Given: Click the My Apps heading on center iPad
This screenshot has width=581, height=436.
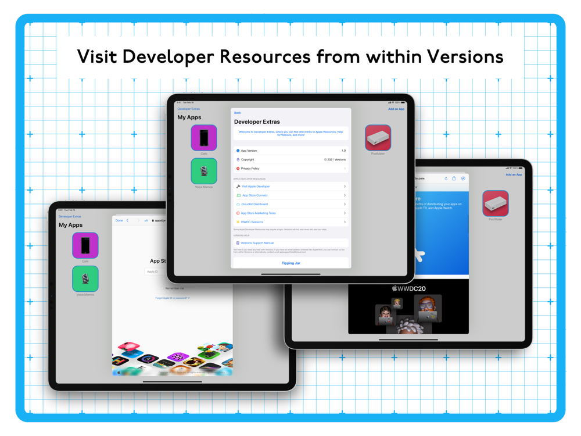Looking at the screenshot, I should click(x=189, y=117).
